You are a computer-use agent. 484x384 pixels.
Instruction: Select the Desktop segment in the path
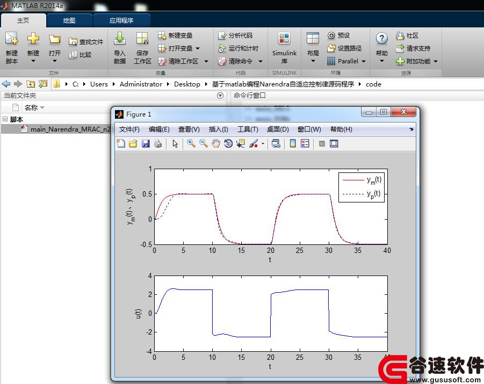pos(187,84)
